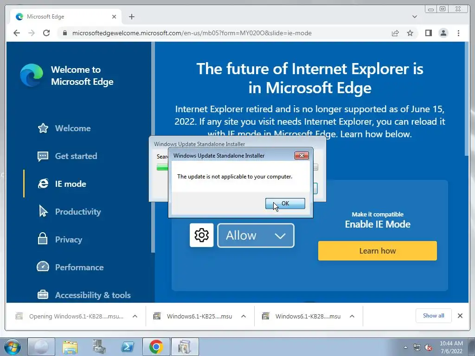Click the Enable IE Mode heading
The width and height of the screenshot is (475, 356).
click(378, 224)
